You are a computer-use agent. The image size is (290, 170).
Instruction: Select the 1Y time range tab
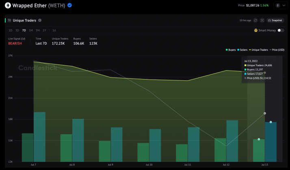click(44, 30)
